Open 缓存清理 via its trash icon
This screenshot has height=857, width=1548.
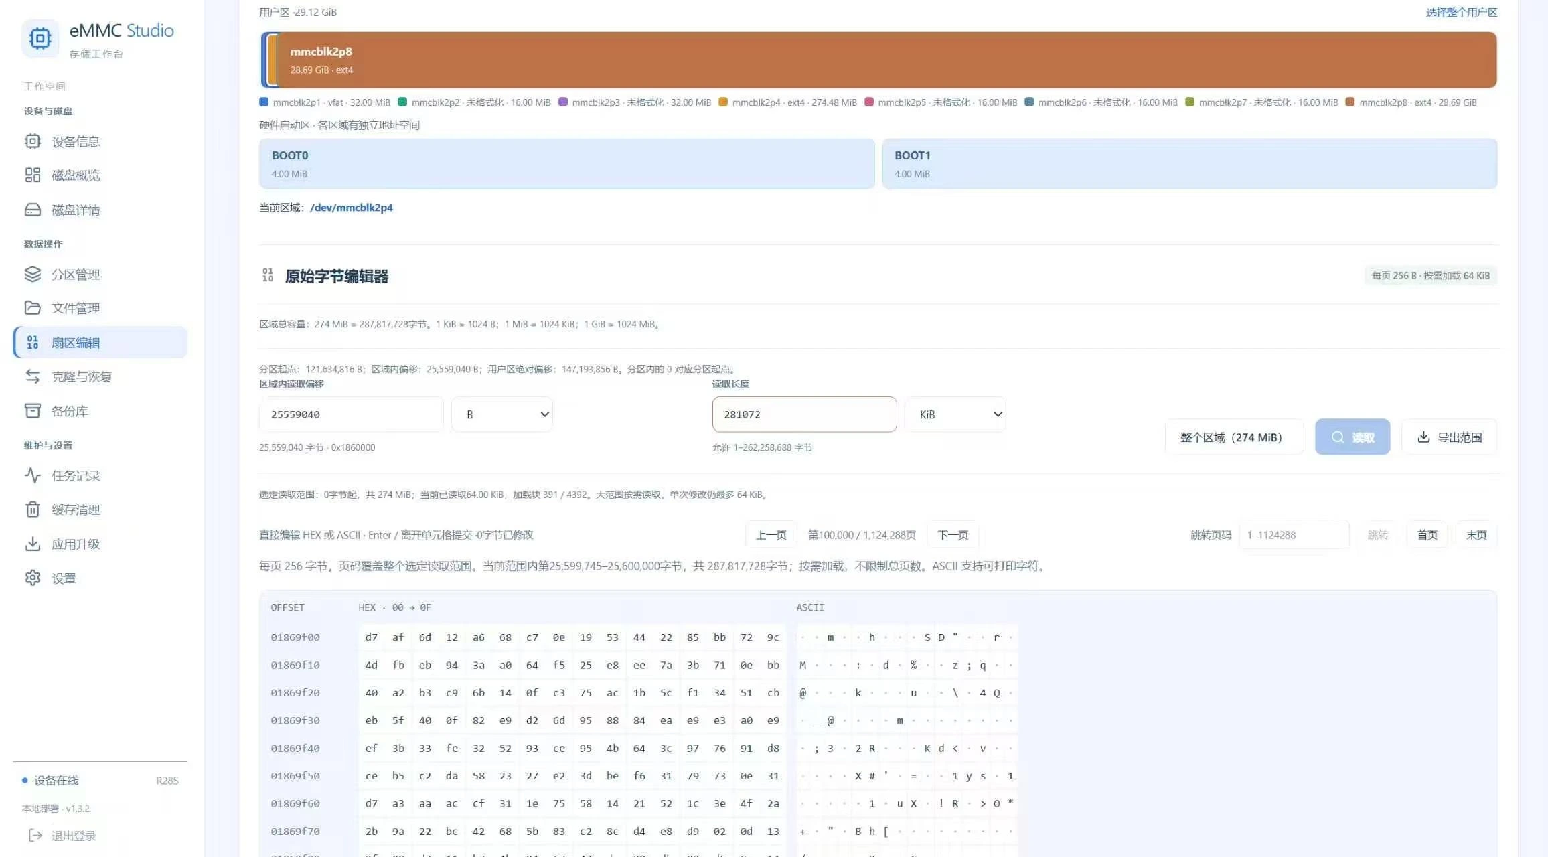tap(32, 510)
